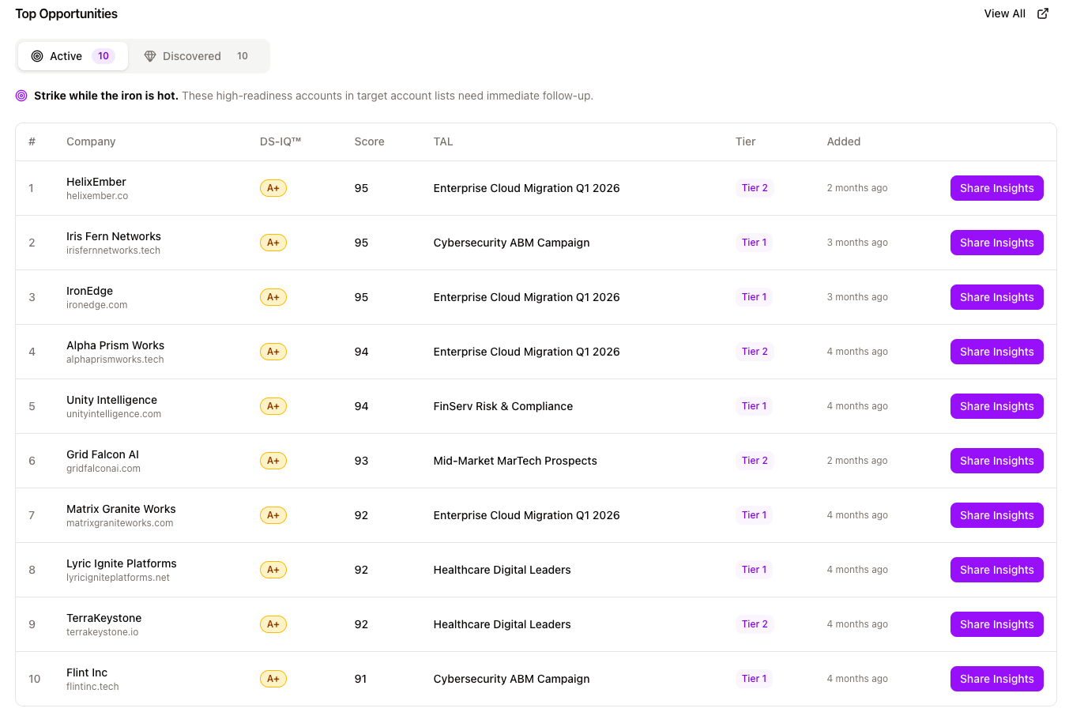
Task: Click the count on Discovered tab
Action: tap(243, 56)
